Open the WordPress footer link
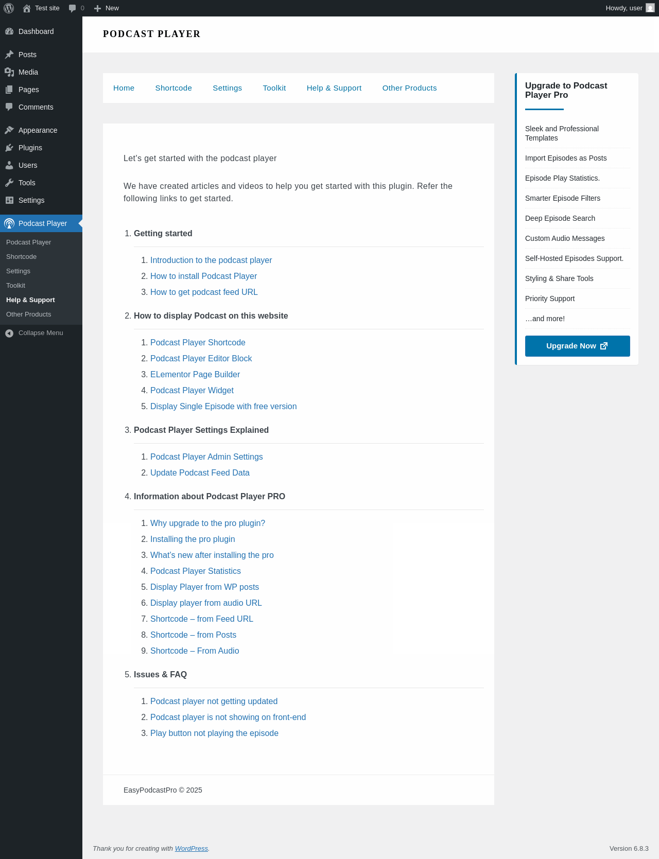The width and height of the screenshot is (659, 859). pyautogui.click(x=192, y=849)
